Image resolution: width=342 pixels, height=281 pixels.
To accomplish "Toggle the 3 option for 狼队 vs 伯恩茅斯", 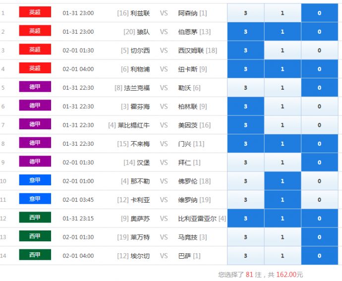I will point(245,32).
